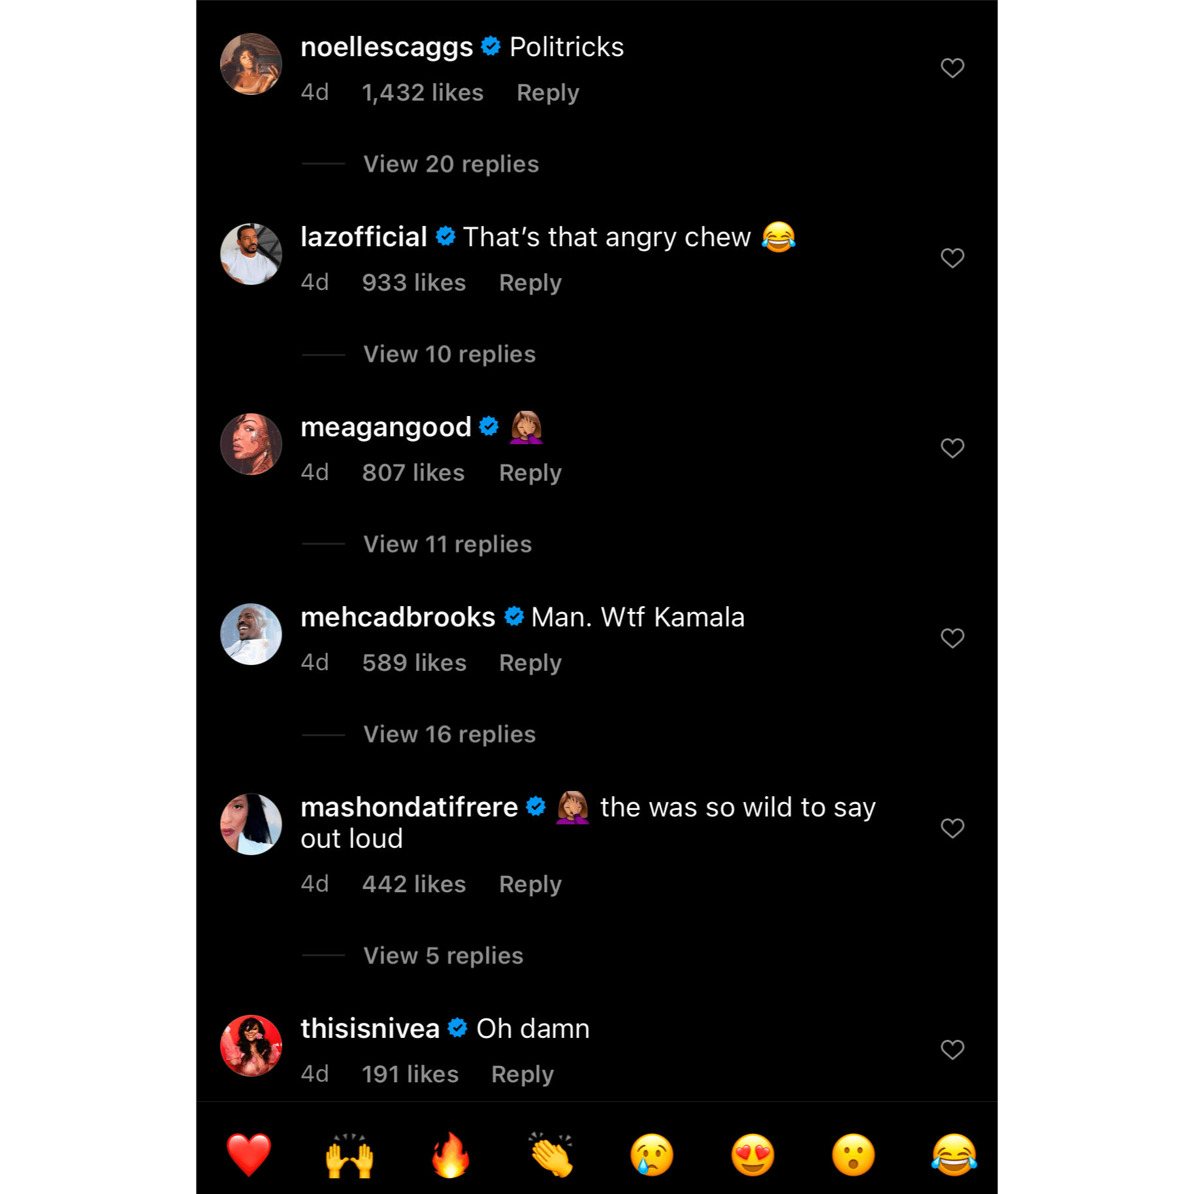Open lazofficial's profile via username
Image resolution: width=1194 pixels, height=1194 pixels.
click(x=364, y=237)
